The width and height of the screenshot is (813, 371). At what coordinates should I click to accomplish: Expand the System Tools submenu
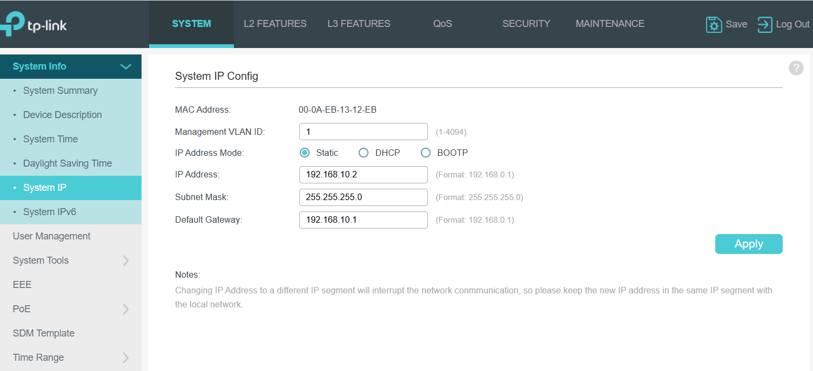click(x=125, y=260)
